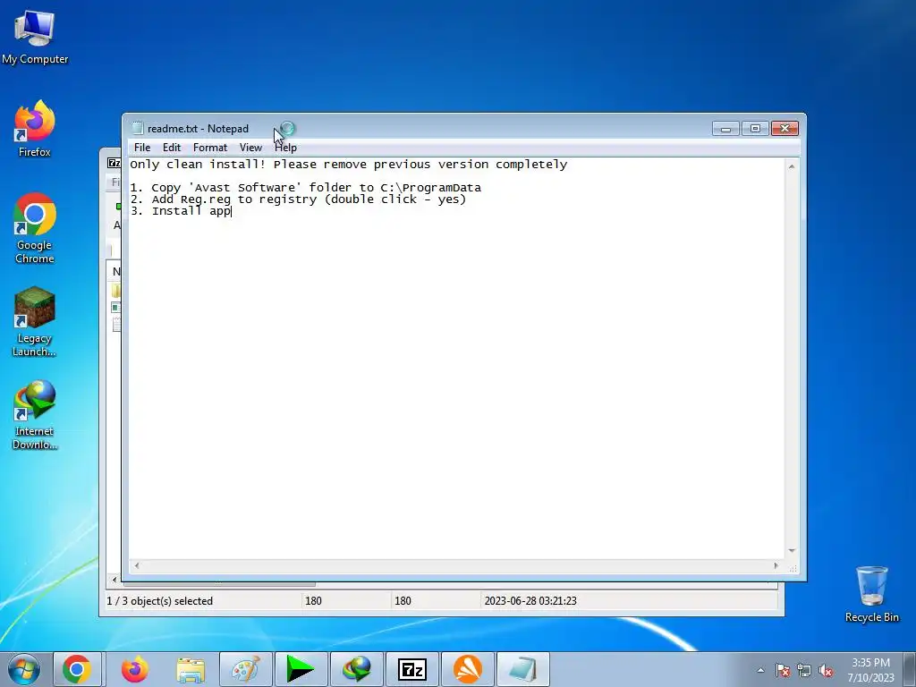Viewport: 916px width, 687px height.
Task: Open Avast from the taskbar
Action: click(x=467, y=669)
